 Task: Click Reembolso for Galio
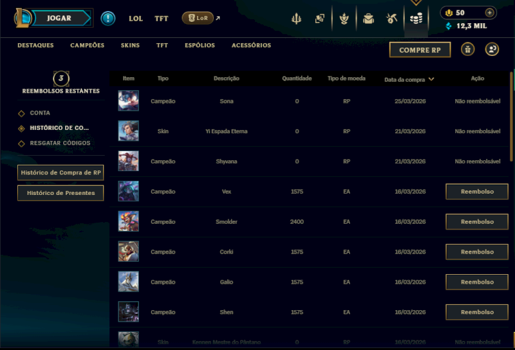(477, 282)
